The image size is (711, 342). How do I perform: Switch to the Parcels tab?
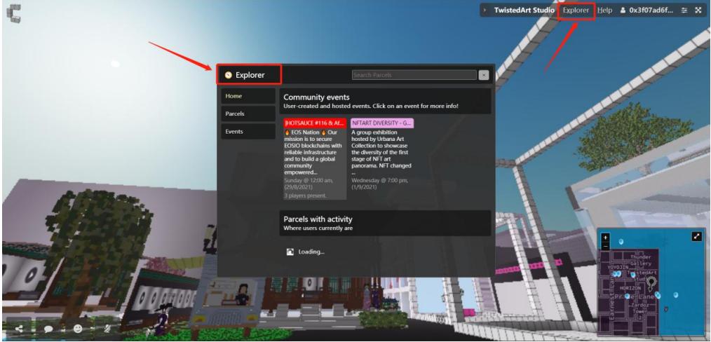point(248,114)
